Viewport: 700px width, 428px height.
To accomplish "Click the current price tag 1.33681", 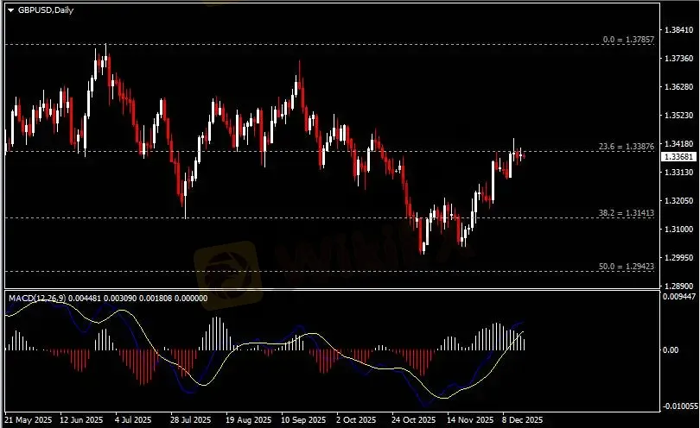I will [678, 157].
